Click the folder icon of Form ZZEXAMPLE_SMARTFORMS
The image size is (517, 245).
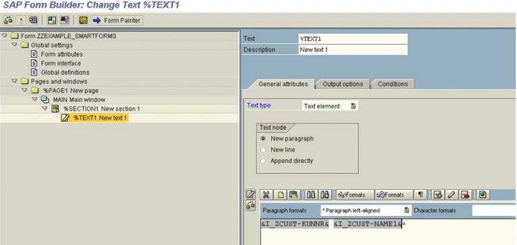point(15,36)
